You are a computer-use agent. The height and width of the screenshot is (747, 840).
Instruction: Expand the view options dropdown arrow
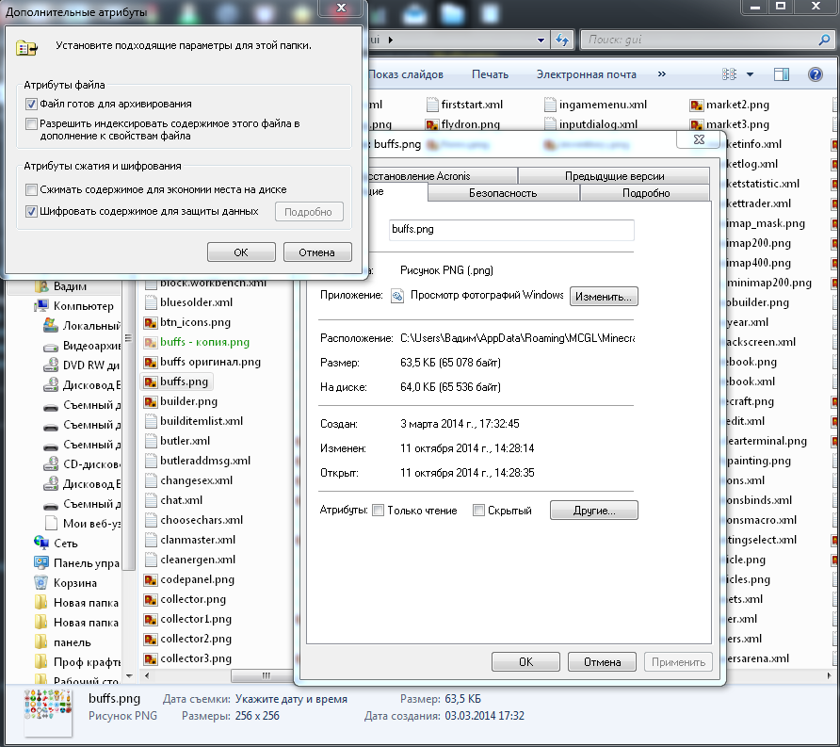(x=750, y=74)
